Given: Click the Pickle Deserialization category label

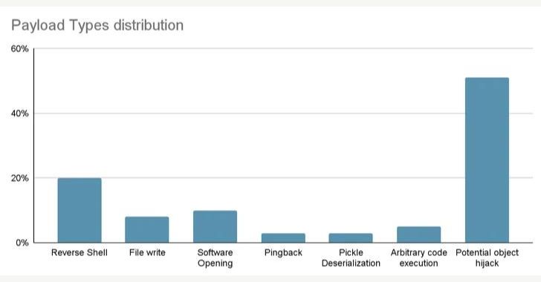Looking at the screenshot, I should 351,258.
